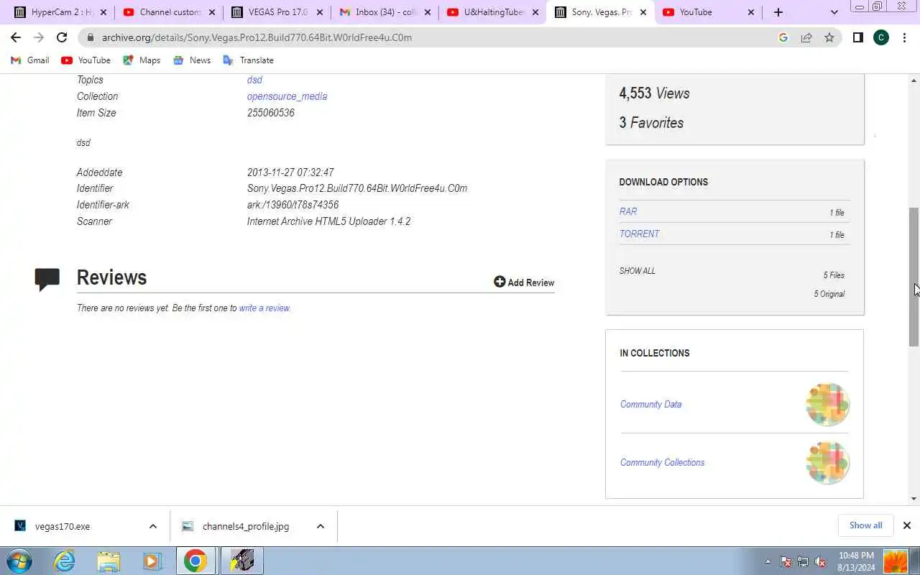The image size is (920, 575).
Task: Open Translate bookmark
Action: coord(248,60)
